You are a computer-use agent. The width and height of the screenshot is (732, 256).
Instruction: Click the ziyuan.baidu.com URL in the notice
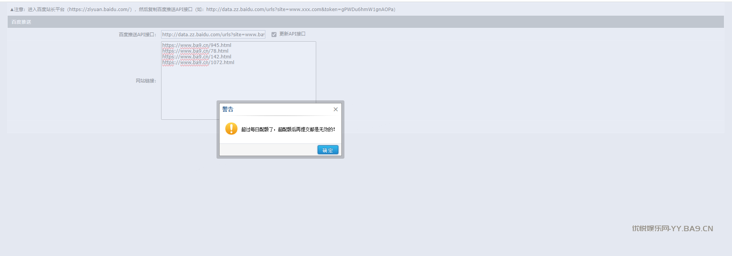point(100,10)
